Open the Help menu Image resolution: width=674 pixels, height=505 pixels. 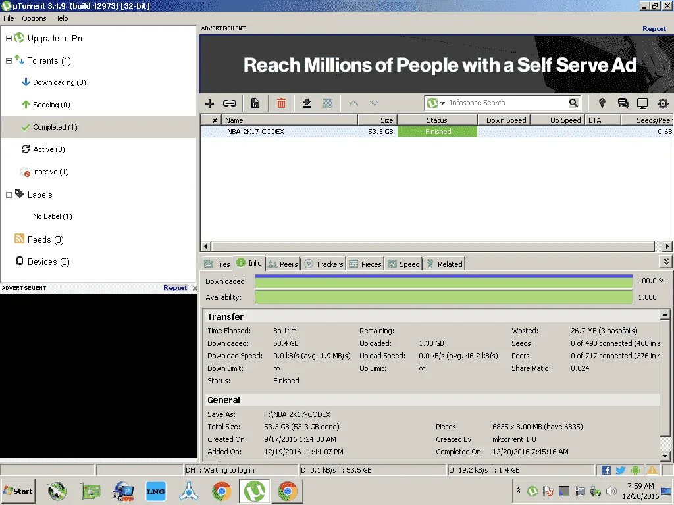61,18
